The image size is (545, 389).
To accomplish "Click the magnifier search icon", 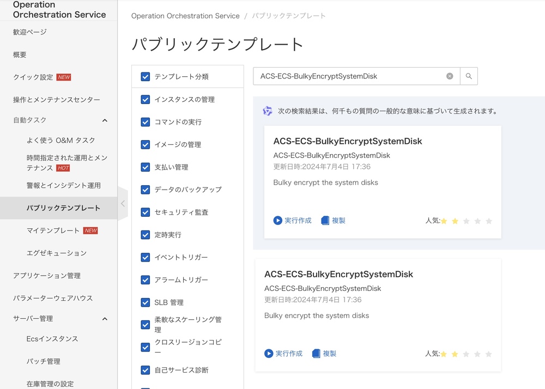I will click(469, 76).
